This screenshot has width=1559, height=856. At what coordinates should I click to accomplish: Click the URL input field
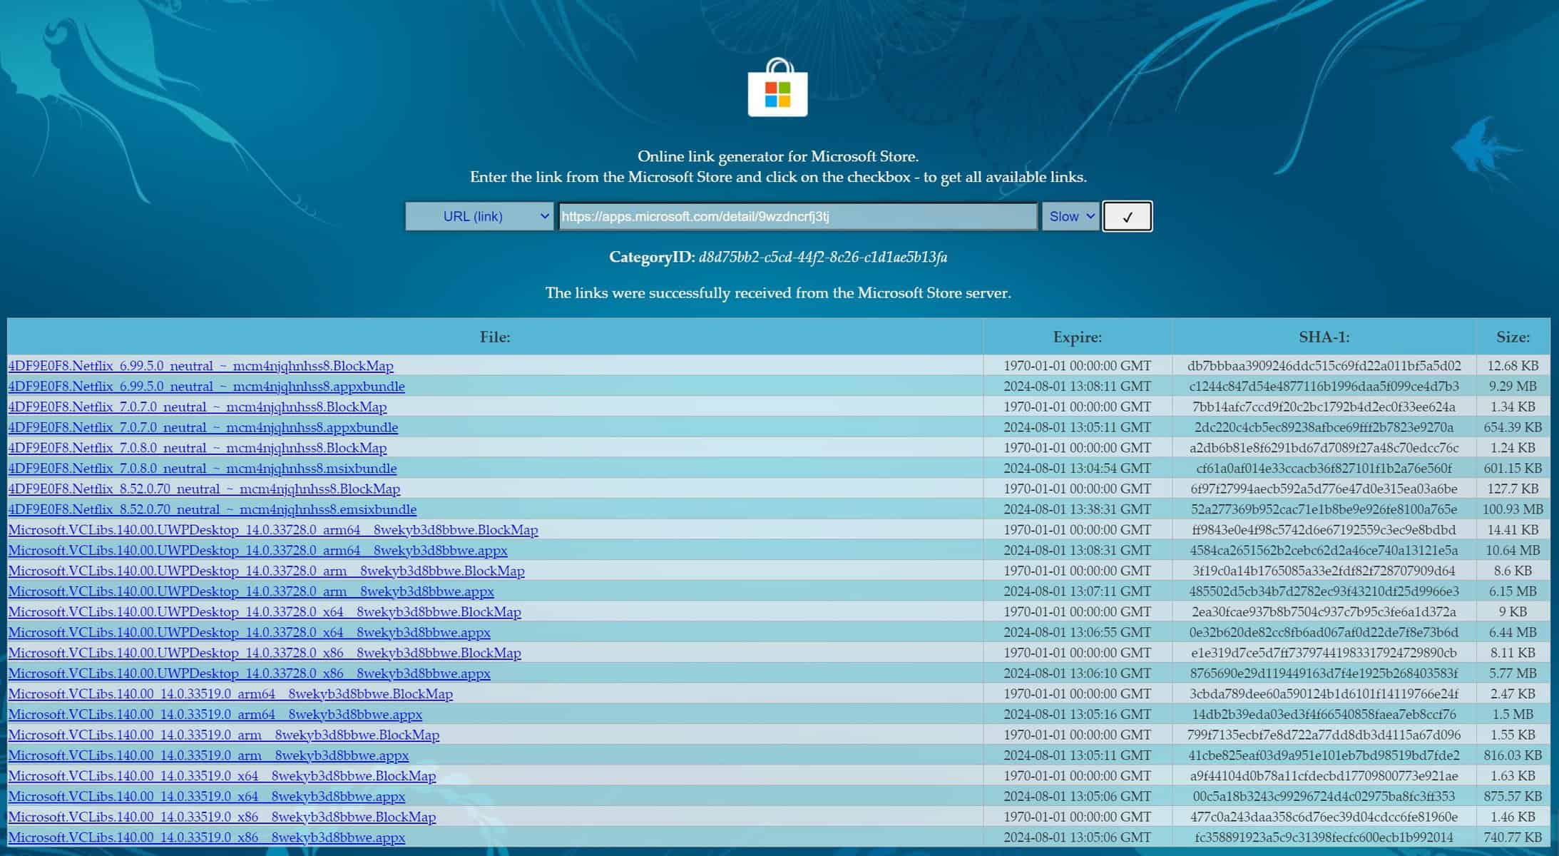click(x=797, y=216)
